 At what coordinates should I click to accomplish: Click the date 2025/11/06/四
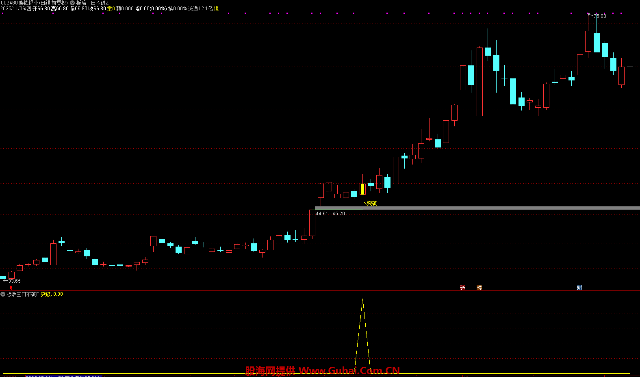point(15,9)
